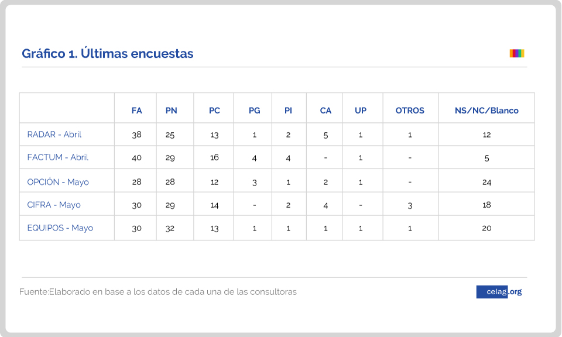Click the FA column header
Image resolution: width=562 pixels, height=337 pixels.
(136, 111)
